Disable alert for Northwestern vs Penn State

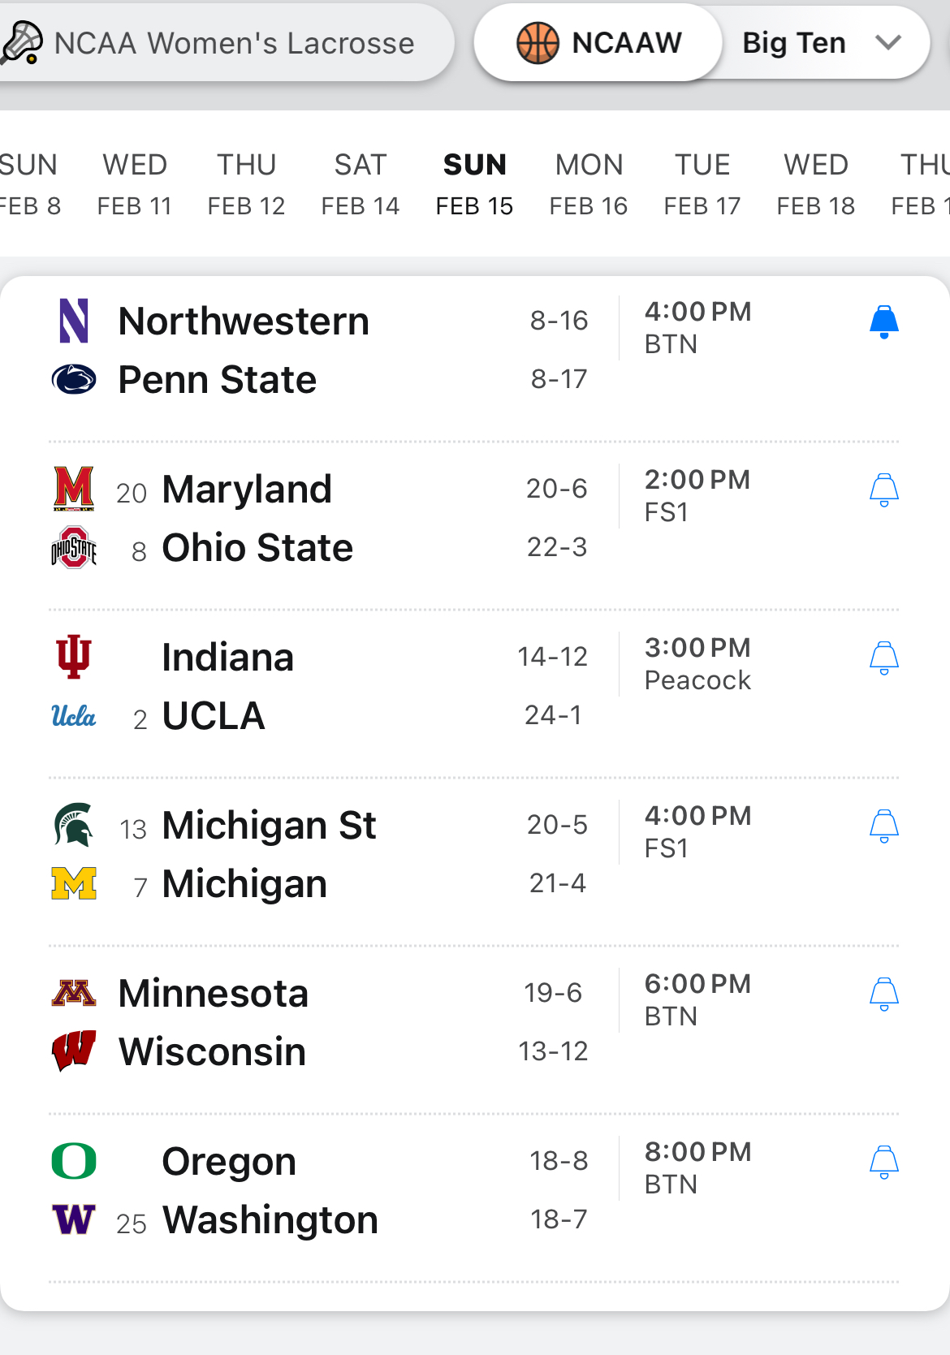(x=883, y=322)
